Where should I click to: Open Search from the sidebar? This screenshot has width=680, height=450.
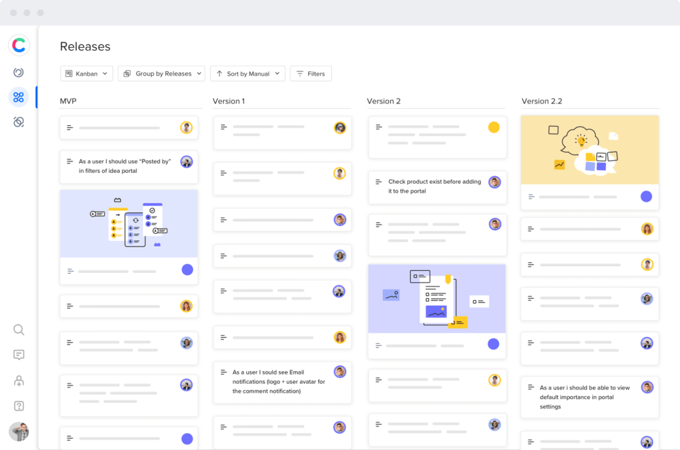click(18, 330)
